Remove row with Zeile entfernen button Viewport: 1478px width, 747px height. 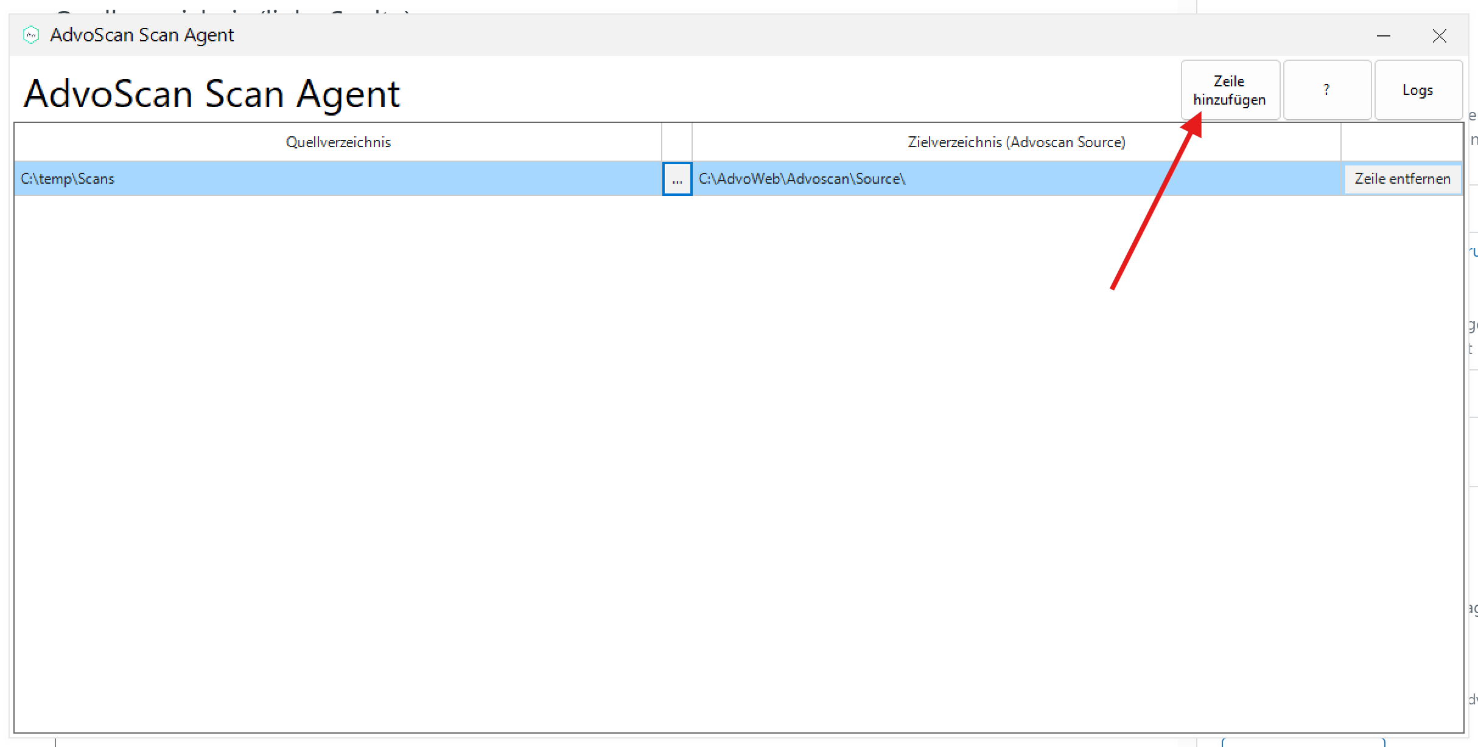point(1403,179)
